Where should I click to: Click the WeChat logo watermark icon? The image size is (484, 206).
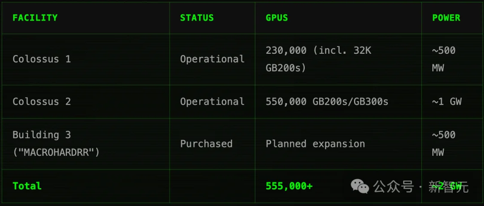point(360,186)
